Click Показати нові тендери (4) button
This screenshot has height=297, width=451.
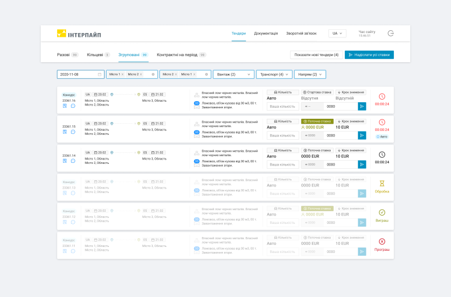pyautogui.click(x=316, y=54)
